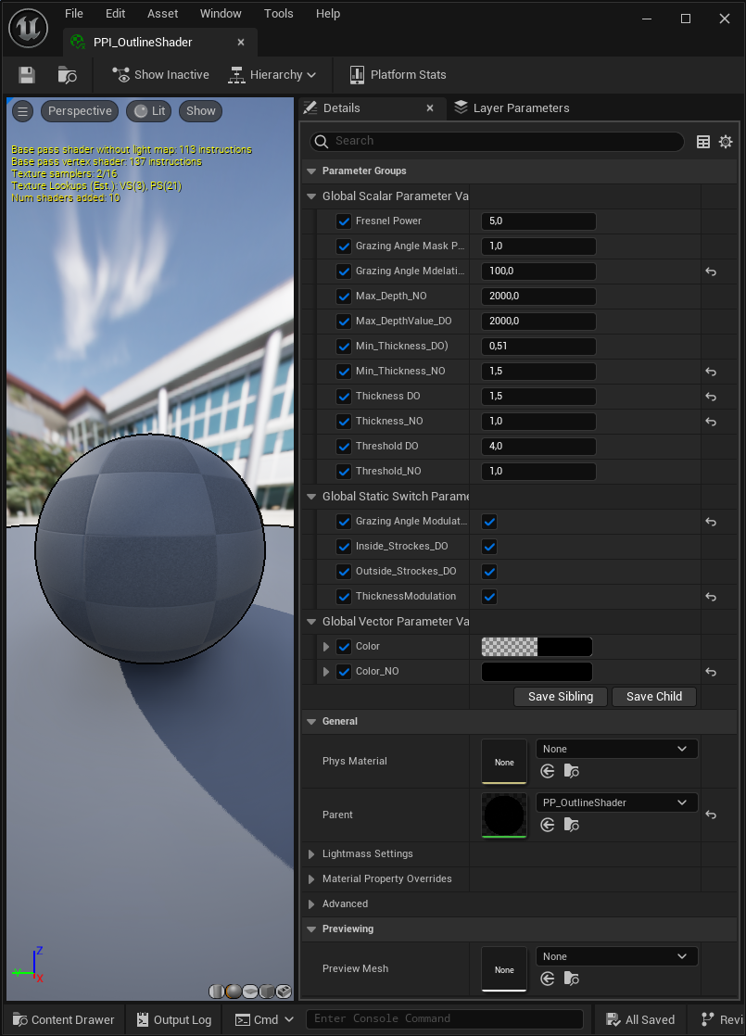The height and width of the screenshot is (1036, 746).
Task: Disable the Fresnel Power parameter override checkbox
Action: point(344,221)
